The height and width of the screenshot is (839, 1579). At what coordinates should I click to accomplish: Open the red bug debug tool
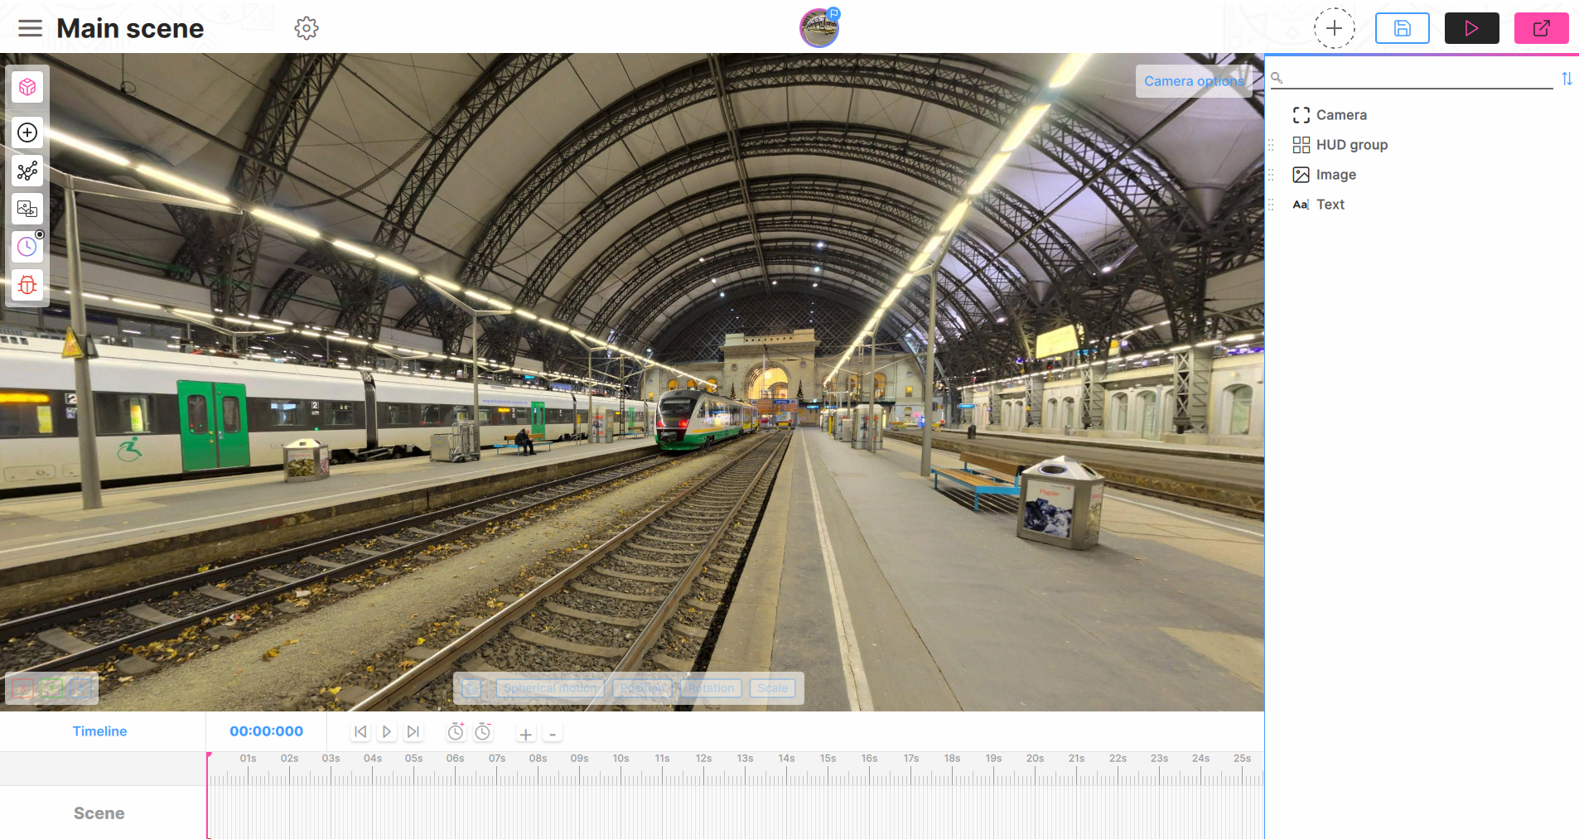tap(27, 285)
